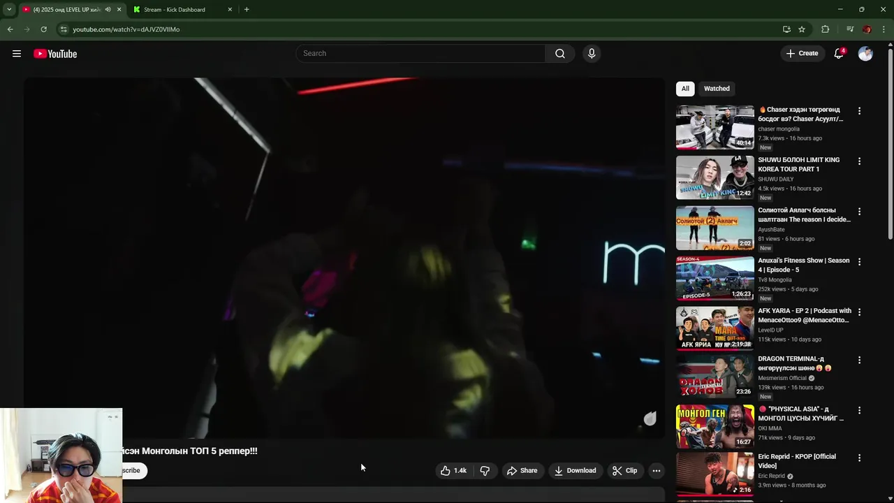Open the account avatar menu
The image size is (894, 503).
pyautogui.click(x=865, y=54)
